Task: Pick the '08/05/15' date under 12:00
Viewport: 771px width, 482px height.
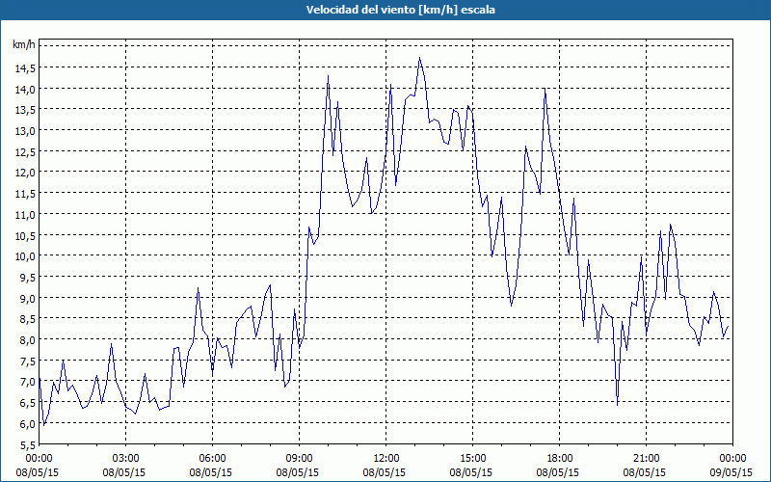Action: (x=384, y=472)
